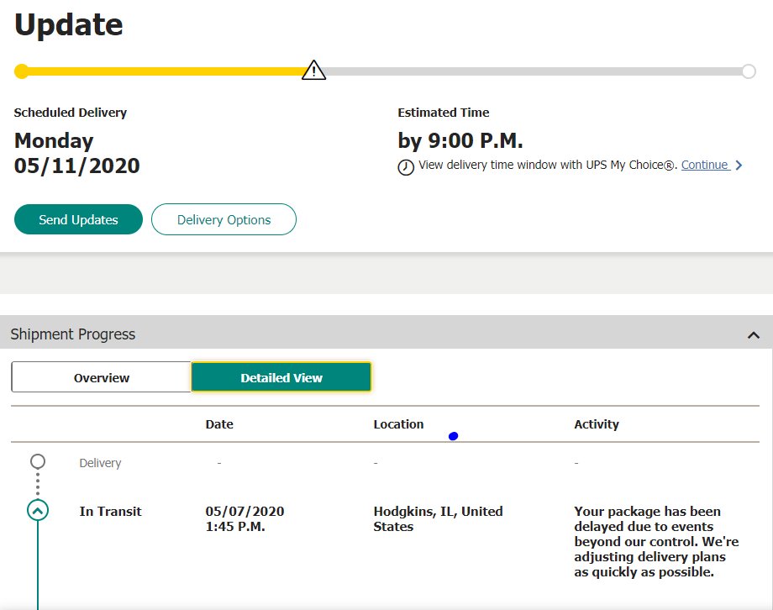773x610 pixels.
Task: Click the Date column header
Action: click(x=219, y=424)
